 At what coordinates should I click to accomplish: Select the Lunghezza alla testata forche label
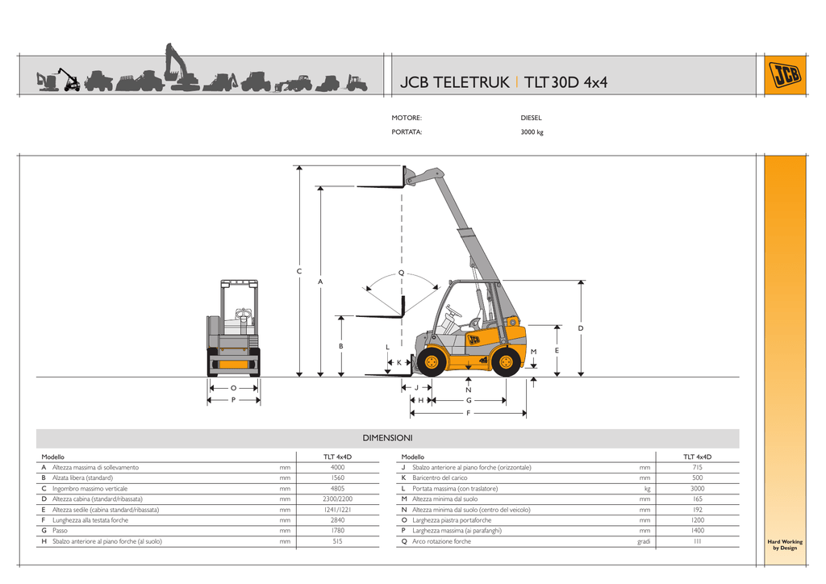(x=90, y=520)
